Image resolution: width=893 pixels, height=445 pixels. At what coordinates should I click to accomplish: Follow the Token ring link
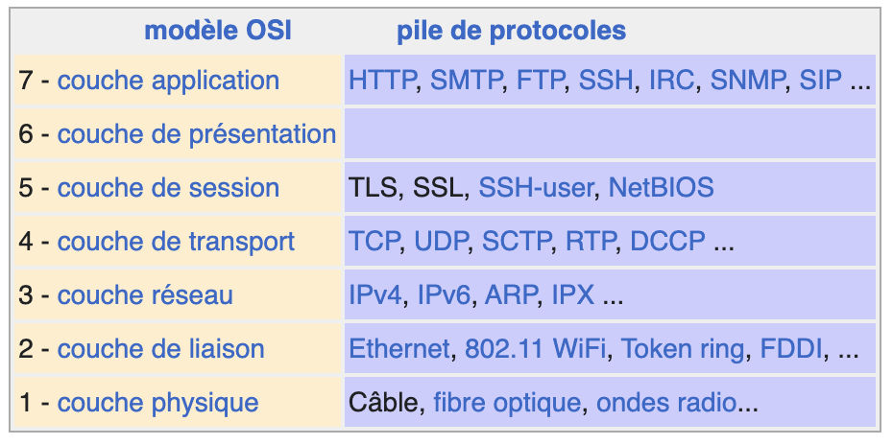(683, 349)
